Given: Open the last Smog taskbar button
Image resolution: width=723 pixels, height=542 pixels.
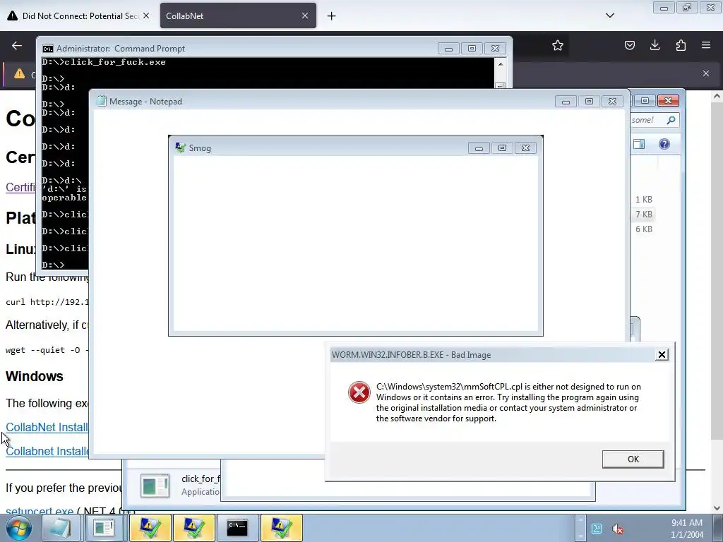Looking at the screenshot, I should click(281, 528).
